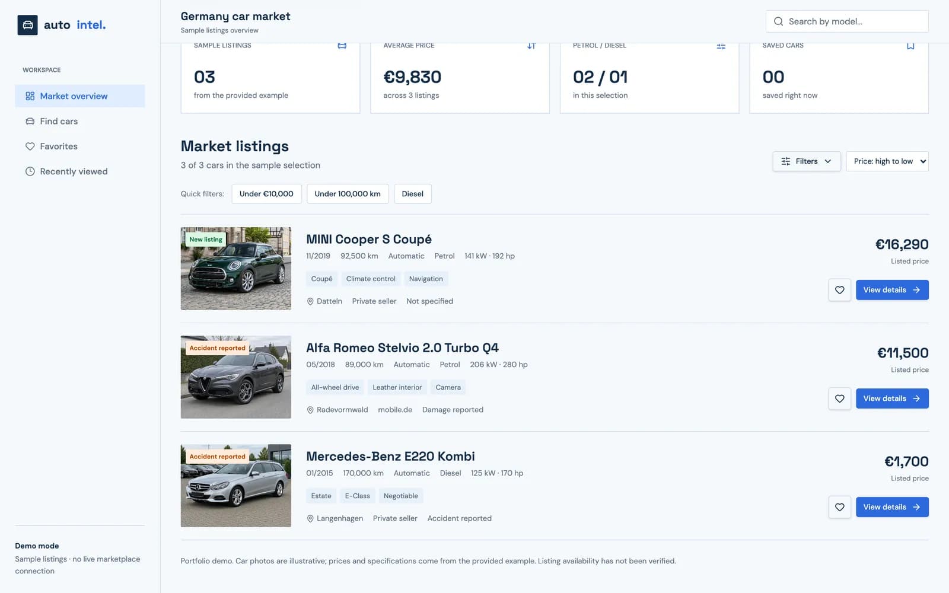View details for Alfa Romeo Stelvio
The height and width of the screenshot is (593, 949).
click(x=892, y=398)
